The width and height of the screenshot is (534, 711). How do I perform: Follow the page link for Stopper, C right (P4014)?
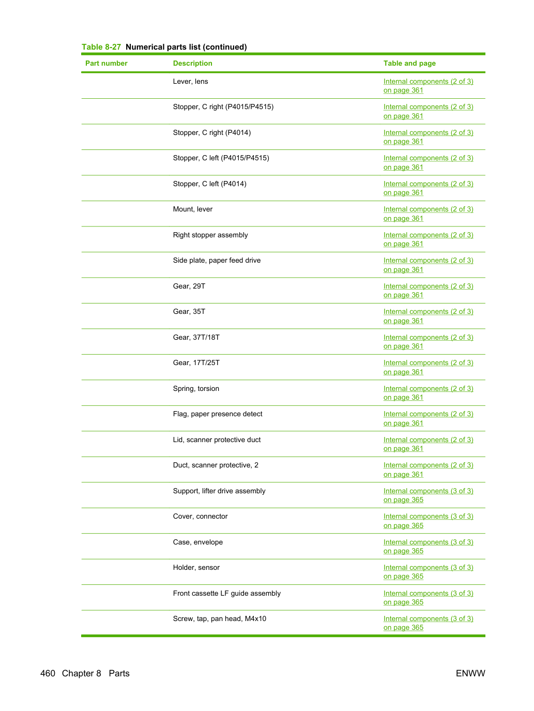(428, 137)
